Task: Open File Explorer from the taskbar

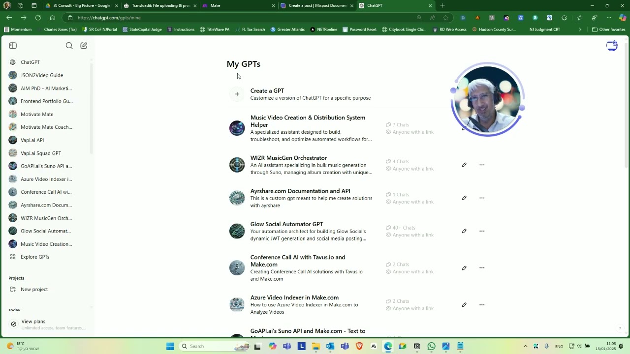Action: (316, 346)
